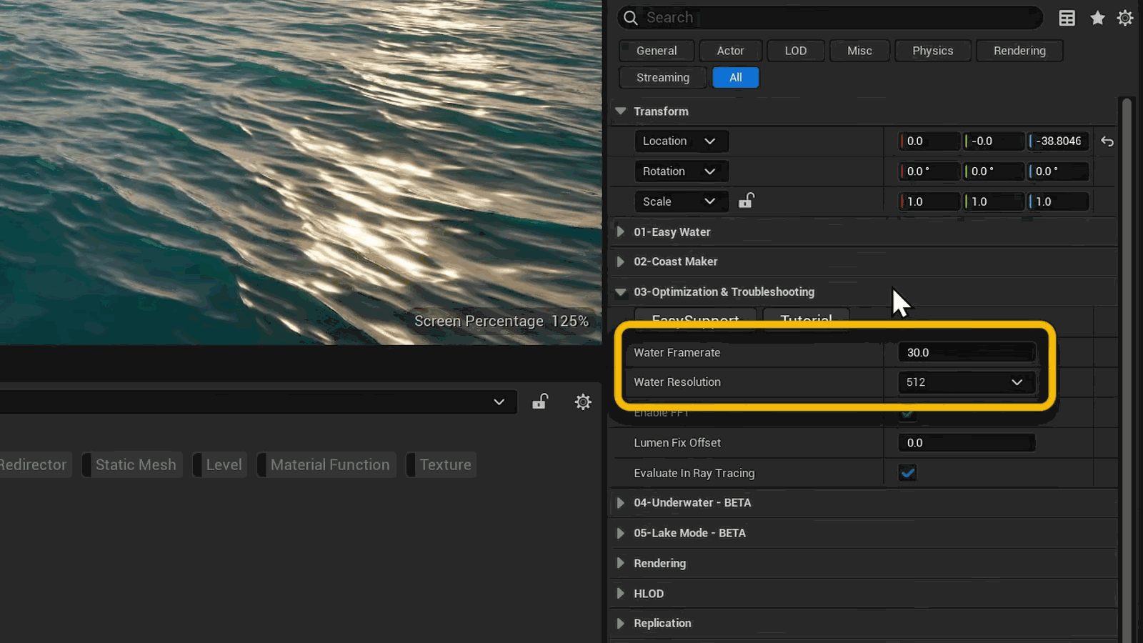The width and height of the screenshot is (1143, 643).
Task: Select the Actor filter tab
Action: coord(730,51)
